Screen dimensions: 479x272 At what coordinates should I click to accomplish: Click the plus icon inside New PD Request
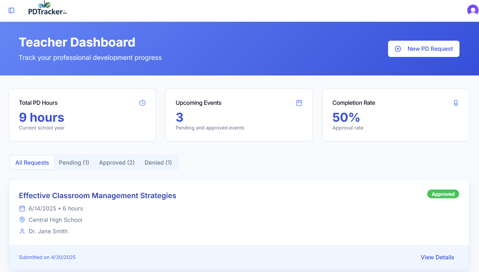(x=398, y=48)
